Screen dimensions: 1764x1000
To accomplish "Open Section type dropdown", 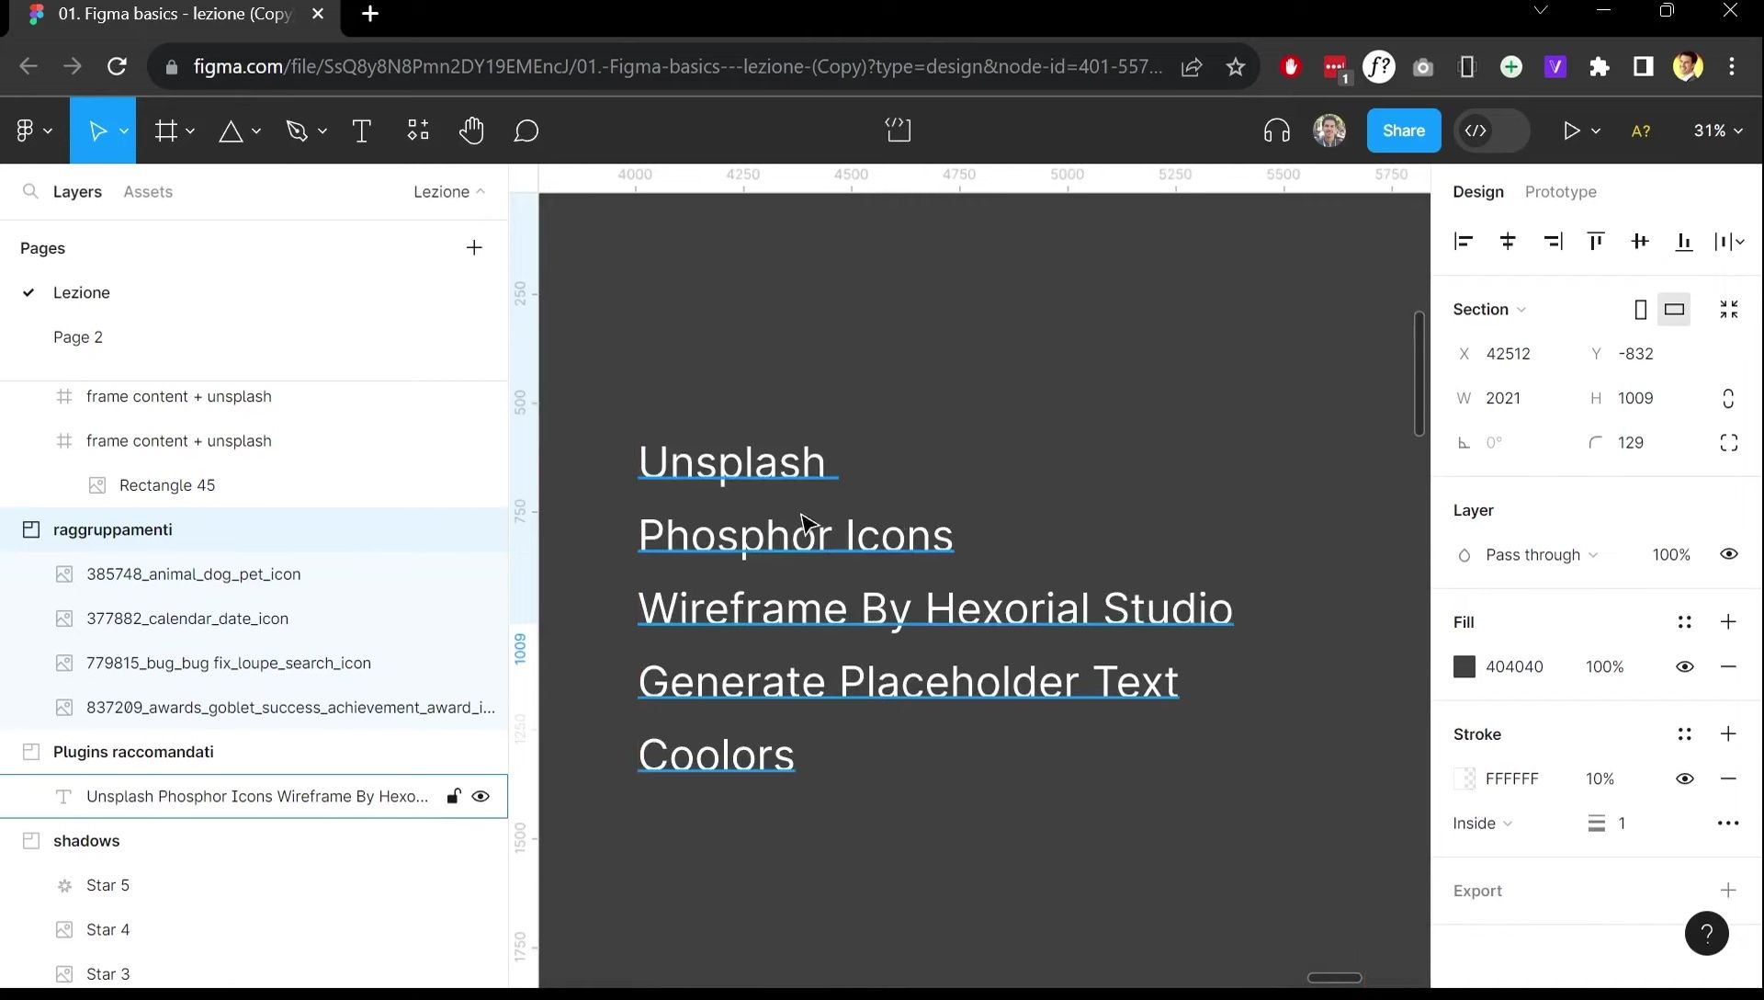I will tap(1489, 310).
